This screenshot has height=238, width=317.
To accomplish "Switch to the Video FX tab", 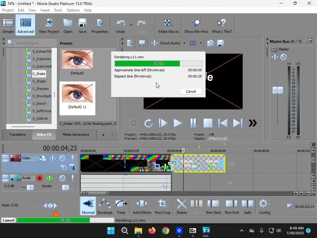I will (x=44, y=134).
